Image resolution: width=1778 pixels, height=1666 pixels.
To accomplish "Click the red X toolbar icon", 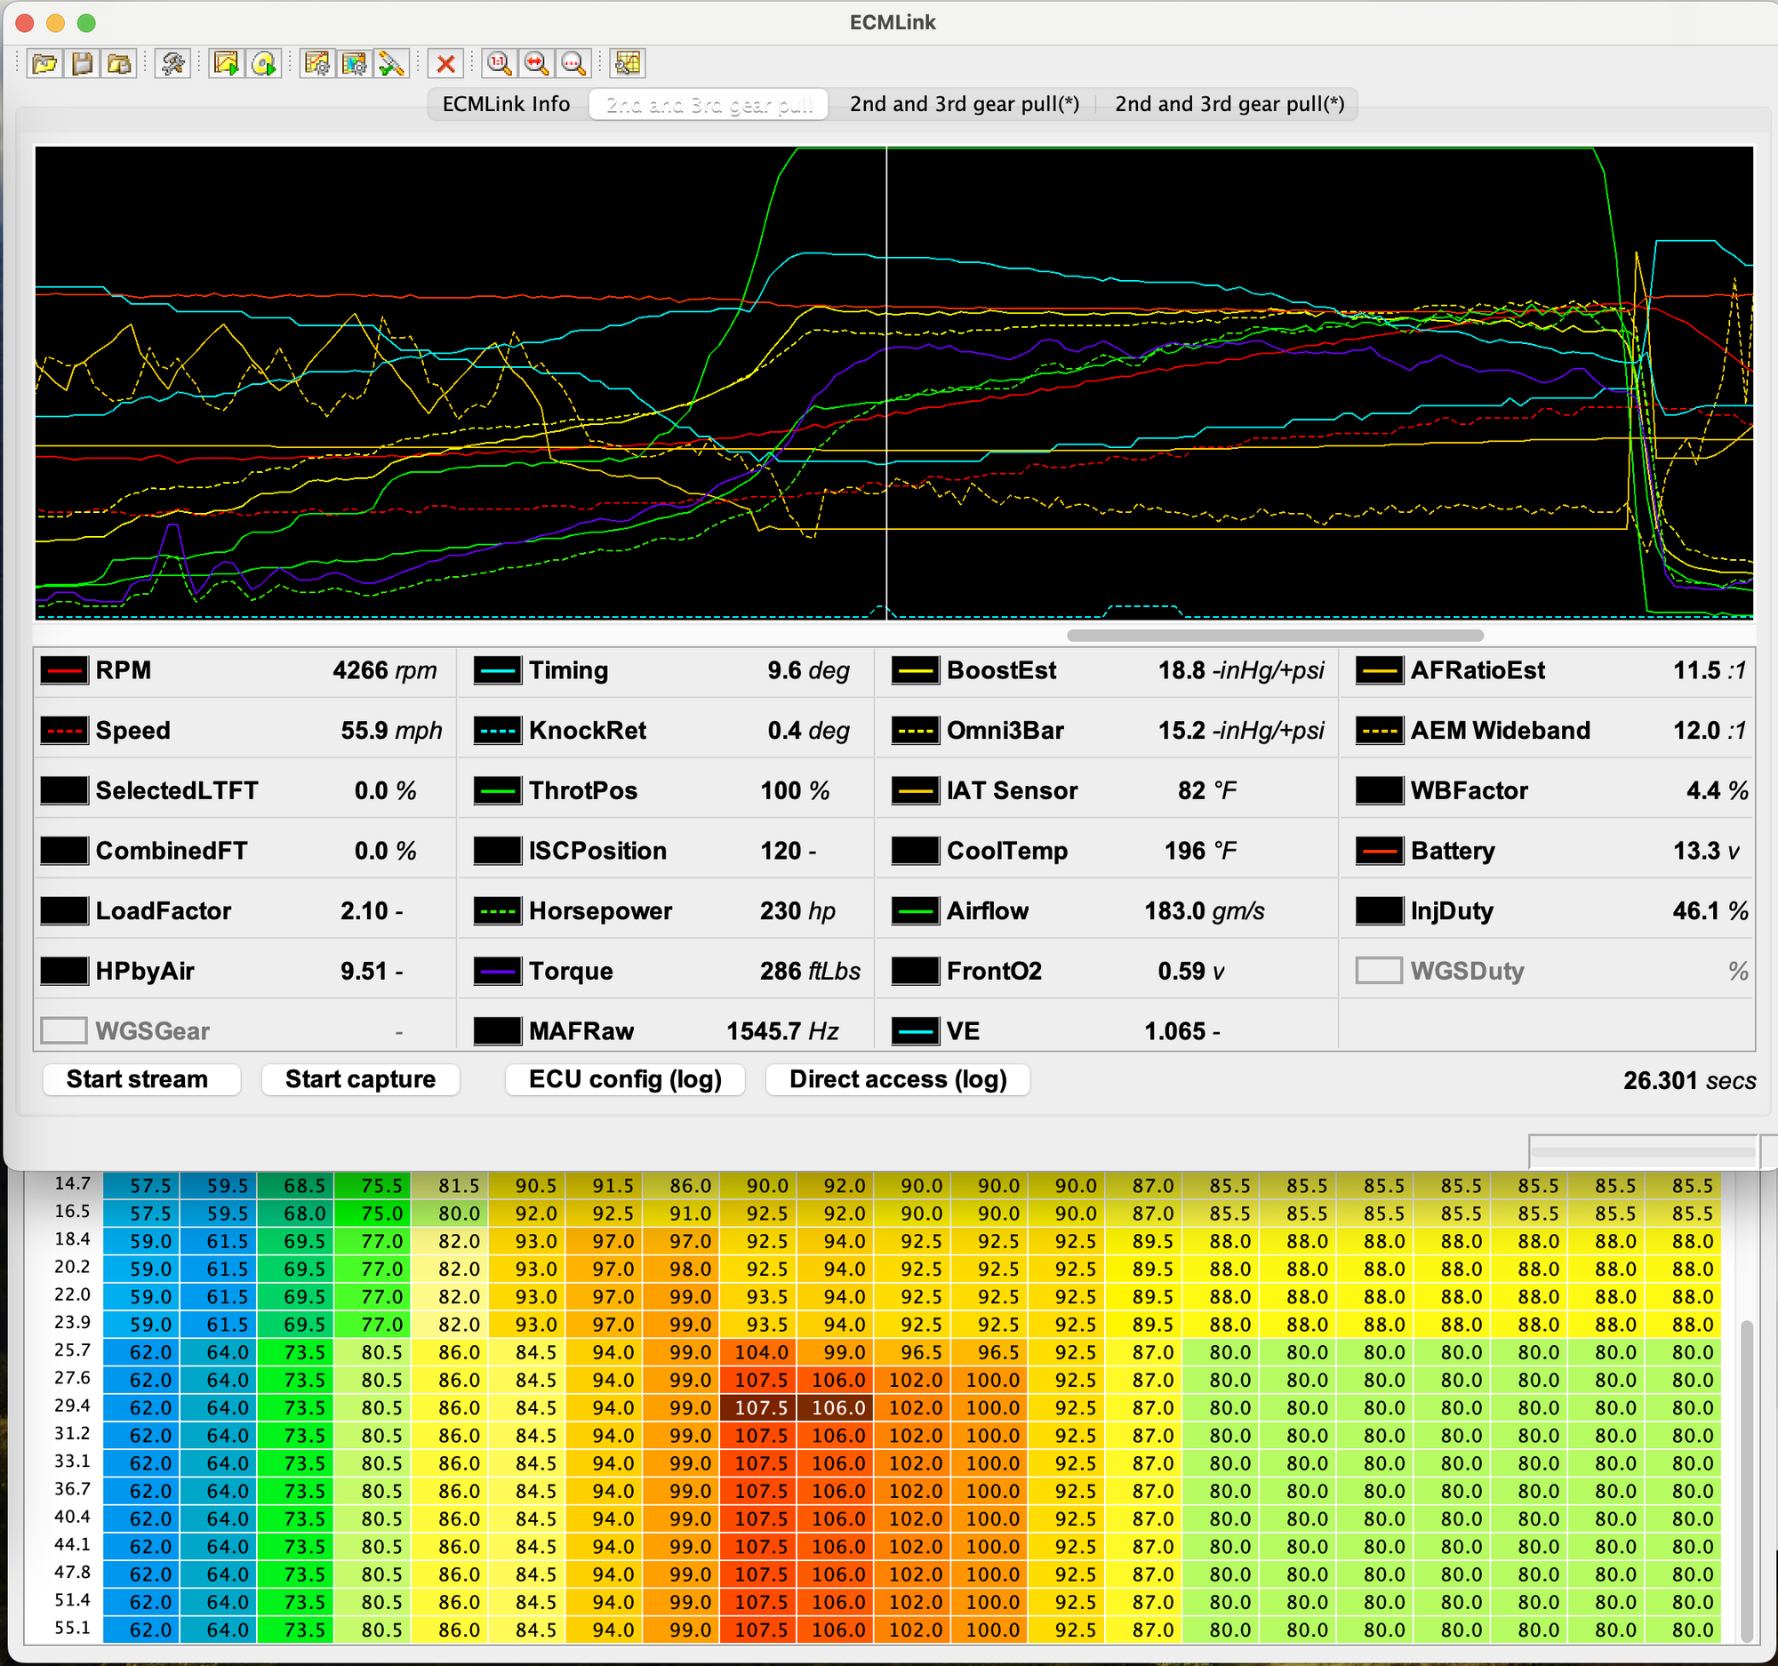I will click(445, 63).
